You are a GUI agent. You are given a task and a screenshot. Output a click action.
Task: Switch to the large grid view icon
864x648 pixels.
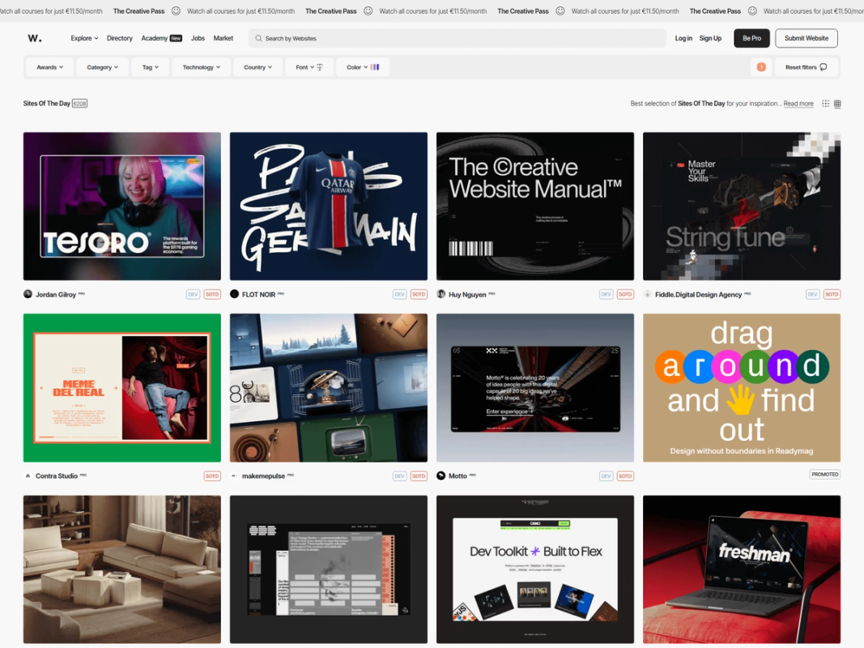837,104
